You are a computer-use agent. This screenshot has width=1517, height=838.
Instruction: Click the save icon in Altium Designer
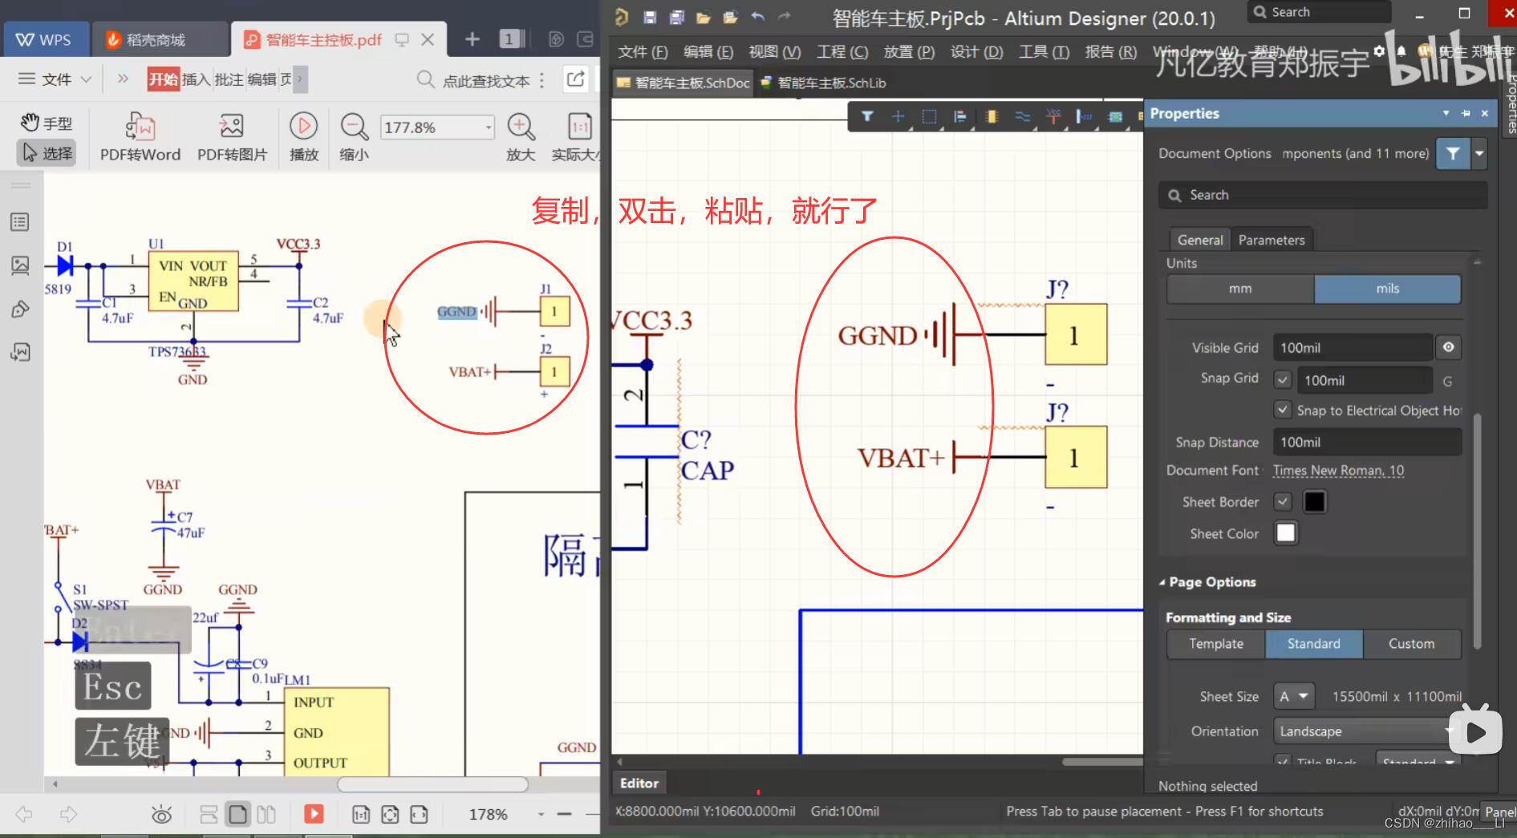pos(651,16)
